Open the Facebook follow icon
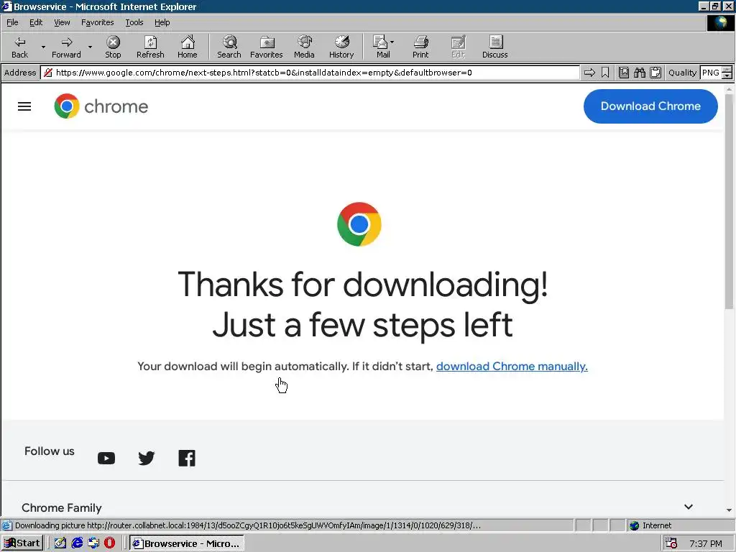The height and width of the screenshot is (552, 736). point(187,458)
